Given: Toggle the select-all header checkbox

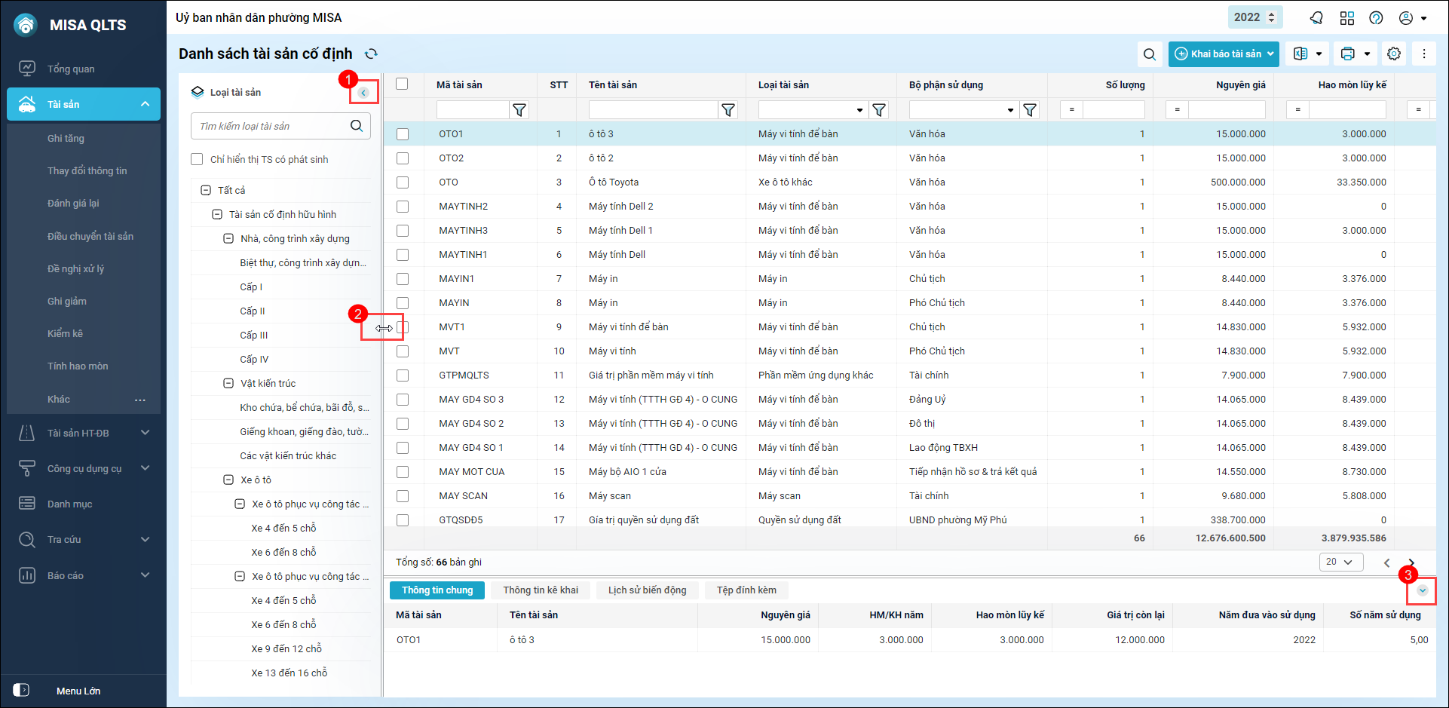Looking at the screenshot, I should click(403, 84).
